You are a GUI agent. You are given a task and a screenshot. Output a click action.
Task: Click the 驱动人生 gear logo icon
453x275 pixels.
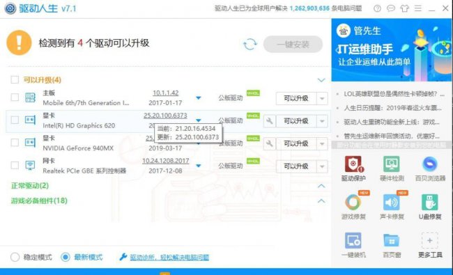10,8
